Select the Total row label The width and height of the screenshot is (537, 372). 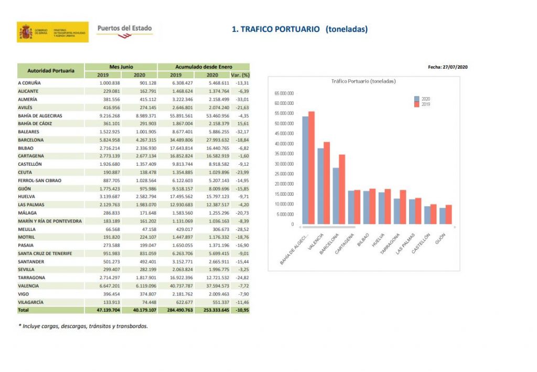tap(25, 310)
